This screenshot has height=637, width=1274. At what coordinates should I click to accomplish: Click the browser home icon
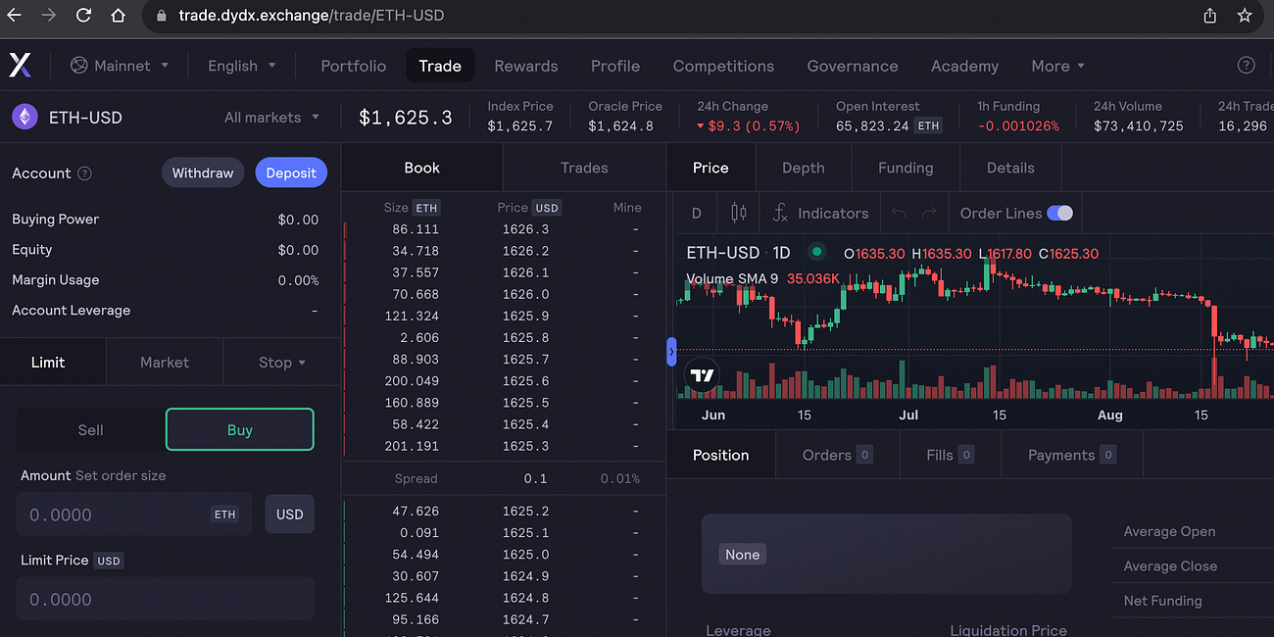pos(119,16)
